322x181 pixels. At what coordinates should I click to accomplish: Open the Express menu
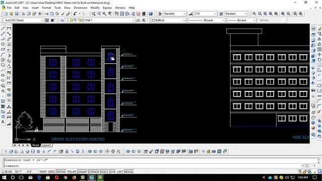(107, 8)
